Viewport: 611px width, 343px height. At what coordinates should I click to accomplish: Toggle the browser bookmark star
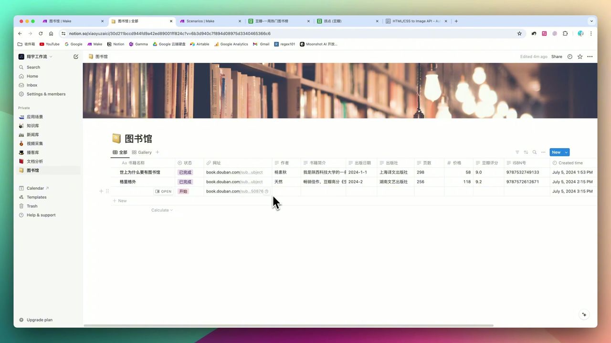pyautogui.click(x=519, y=33)
